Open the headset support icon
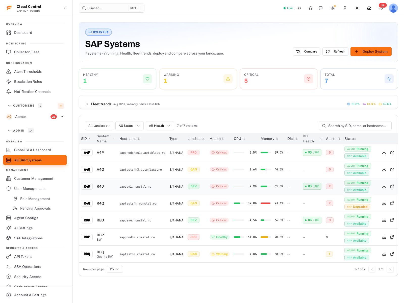 coord(311,8)
